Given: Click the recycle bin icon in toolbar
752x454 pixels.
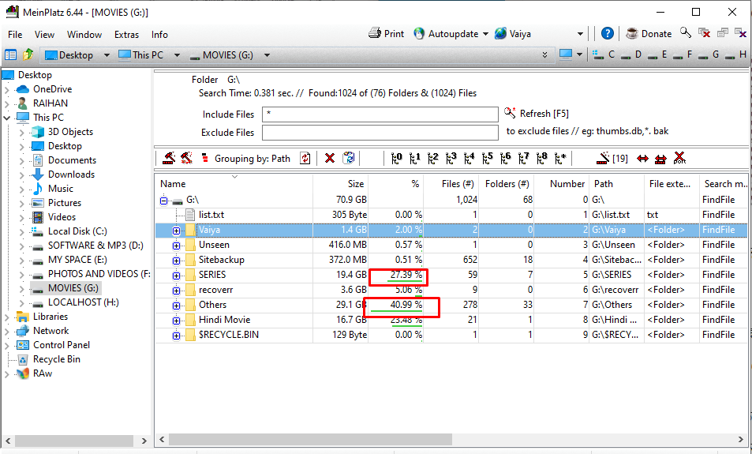Looking at the screenshot, I should 349,157.
